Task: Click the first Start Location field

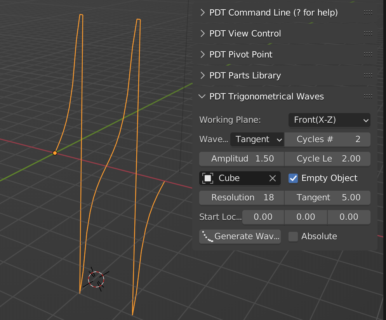Action: pyautogui.click(x=263, y=217)
